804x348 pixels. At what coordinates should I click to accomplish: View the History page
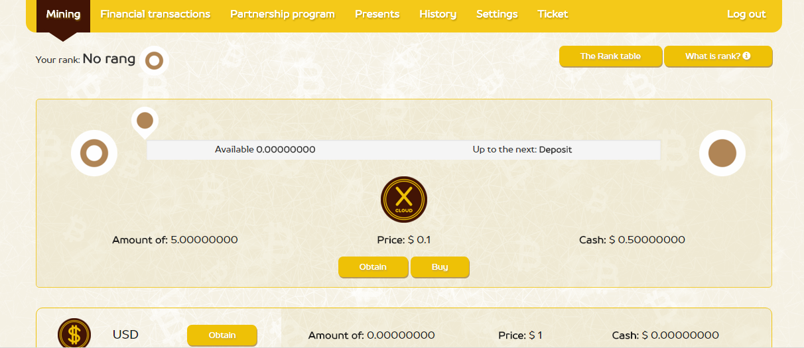(x=438, y=14)
